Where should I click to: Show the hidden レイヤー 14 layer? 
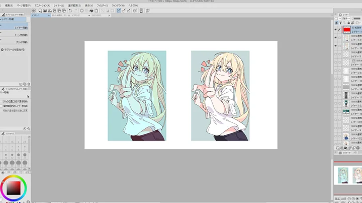336,87
